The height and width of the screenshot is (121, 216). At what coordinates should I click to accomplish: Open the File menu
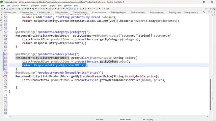tap(3, 6)
